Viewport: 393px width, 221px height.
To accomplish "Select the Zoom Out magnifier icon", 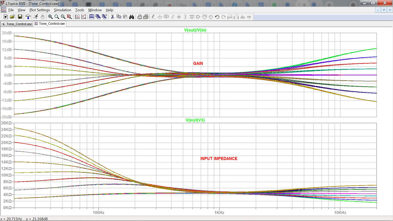I will click(x=63, y=17).
